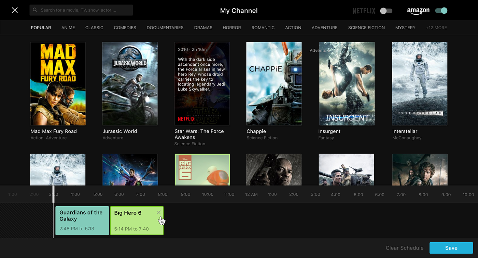
Task: Select the Documentaries category
Action: (x=165, y=28)
